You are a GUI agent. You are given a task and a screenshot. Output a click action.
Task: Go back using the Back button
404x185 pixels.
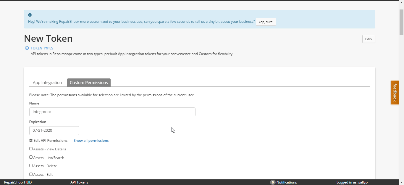point(369,39)
